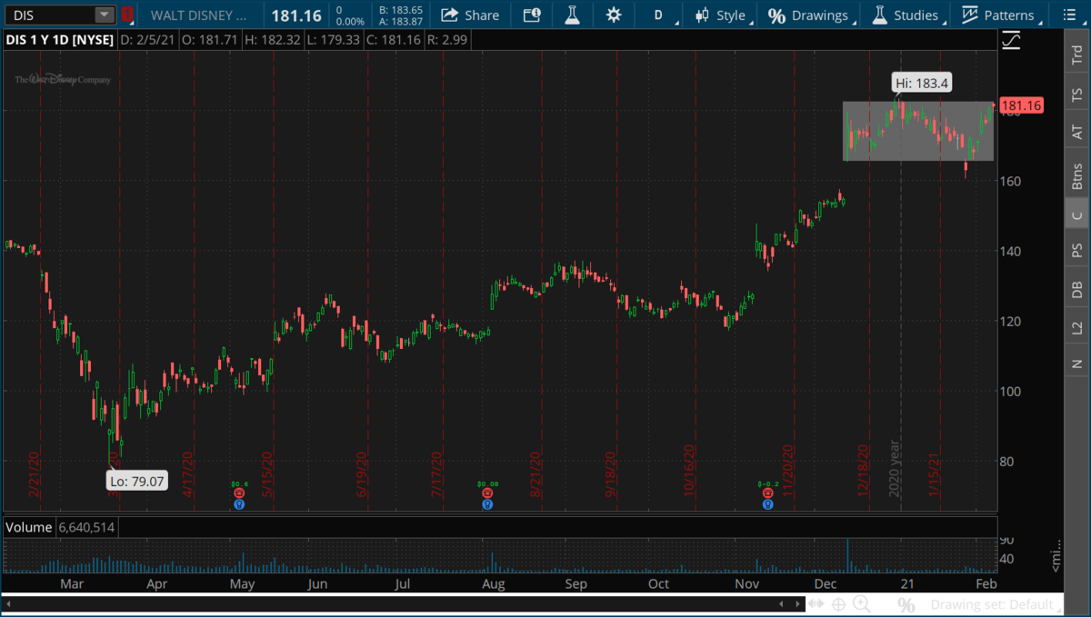Open the L2 sidebar tab
This screenshot has width=1091, height=617.
point(1077,327)
